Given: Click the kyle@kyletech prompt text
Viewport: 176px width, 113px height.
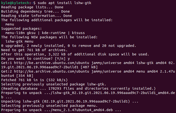Looking at the screenshot, I should (15, 3).
